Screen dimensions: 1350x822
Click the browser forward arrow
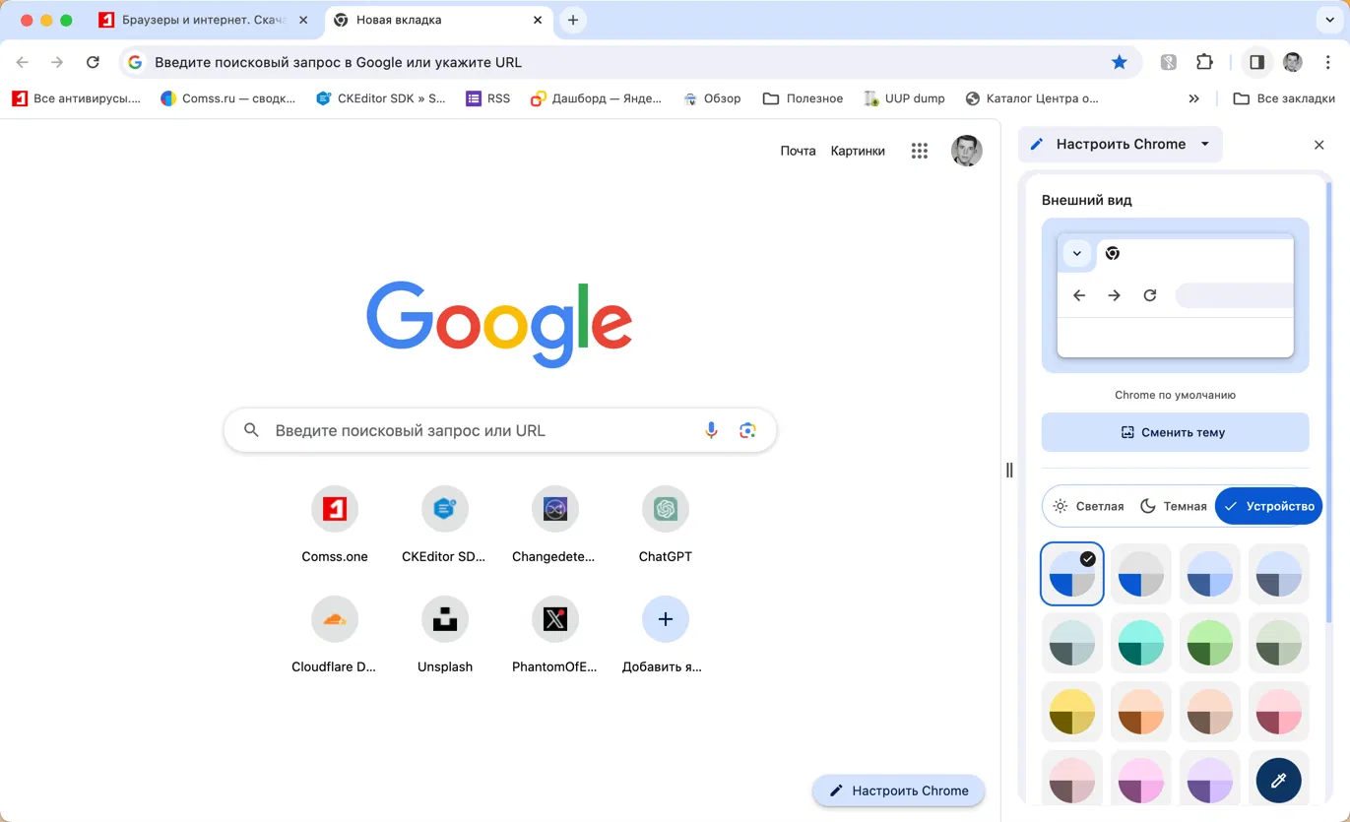[57, 62]
